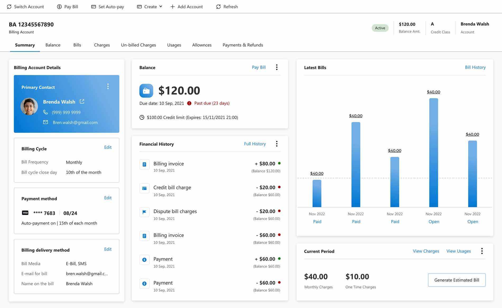The width and height of the screenshot is (502, 308).
Task: Open Brenda Walsh external link icon
Action: coord(82,101)
